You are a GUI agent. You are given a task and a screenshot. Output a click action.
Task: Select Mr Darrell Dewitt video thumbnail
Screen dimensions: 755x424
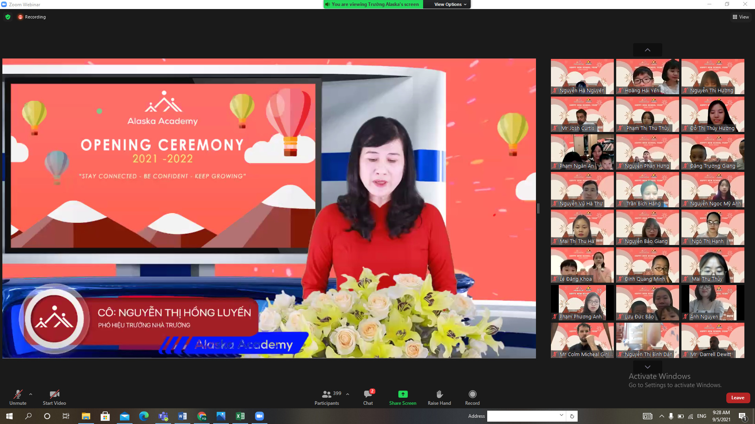coord(713,340)
